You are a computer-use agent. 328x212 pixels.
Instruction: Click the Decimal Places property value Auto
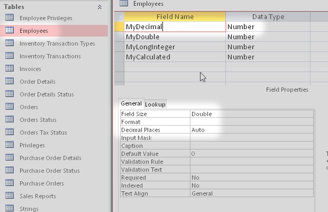click(x=251, y=130)
